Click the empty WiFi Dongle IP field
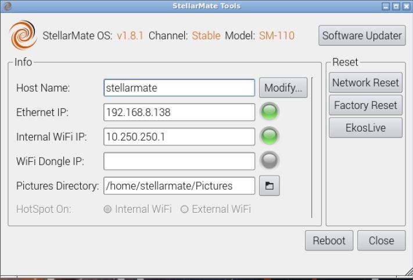 pos(179,161)
